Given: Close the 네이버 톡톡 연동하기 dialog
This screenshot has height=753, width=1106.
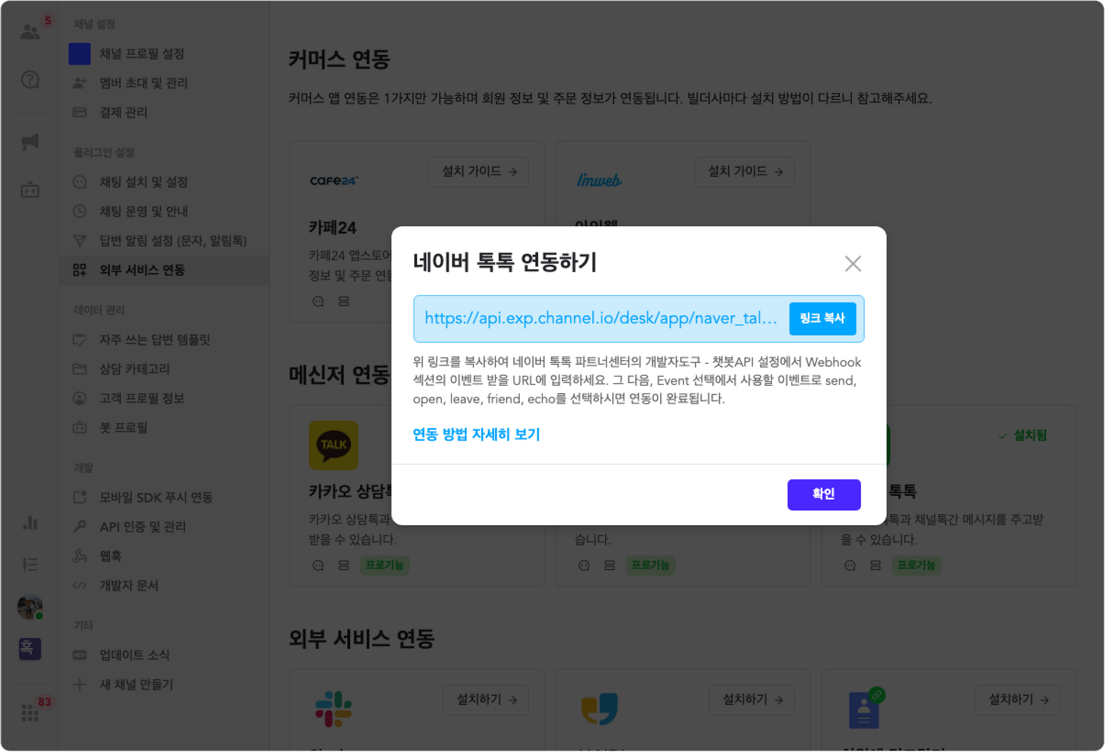Looking at the screenshot, I should pyautogui.click(x=853, y=264).
